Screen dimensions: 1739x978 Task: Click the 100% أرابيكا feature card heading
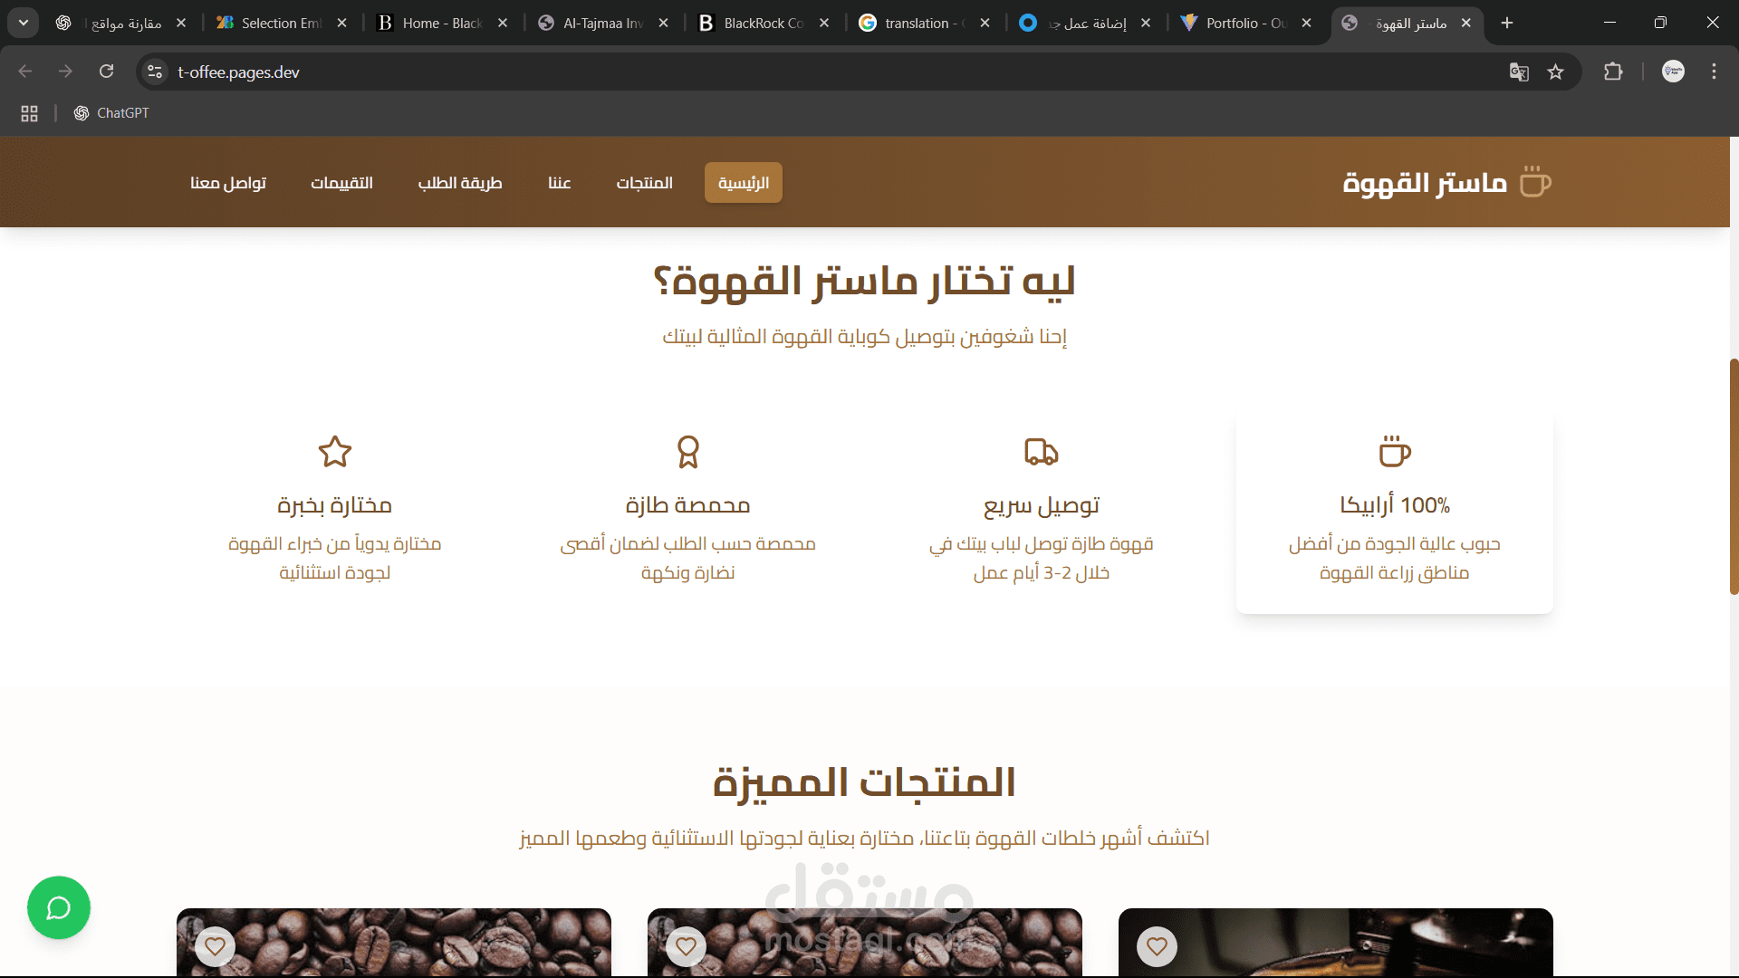[1395, 505]
